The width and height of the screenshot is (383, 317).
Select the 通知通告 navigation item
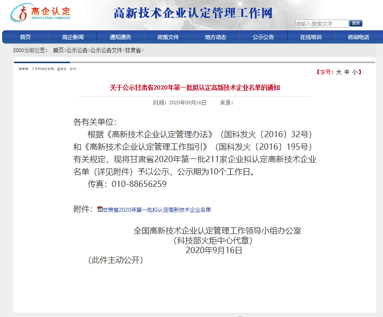click(x=120, y=37)
